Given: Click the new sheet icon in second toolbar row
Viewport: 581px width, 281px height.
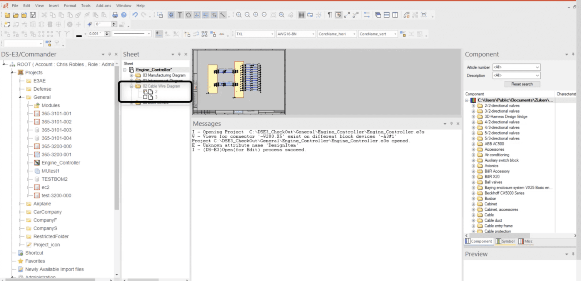Looking at the screenshot, I should pos(7,24).
